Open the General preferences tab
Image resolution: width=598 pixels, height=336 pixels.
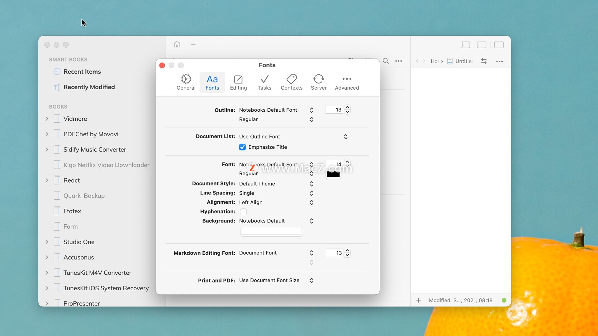point(186,82)
